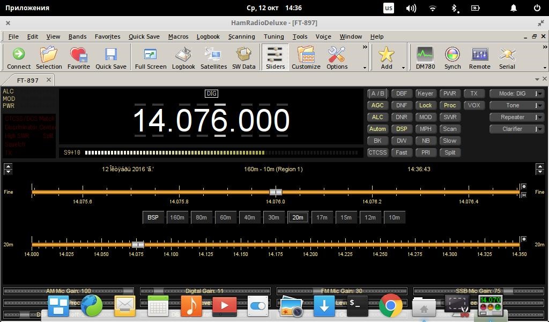Viewport: 549px width, 322px height.
Task: Click the 14.076.000 frequency display
Action: (211, 120)
